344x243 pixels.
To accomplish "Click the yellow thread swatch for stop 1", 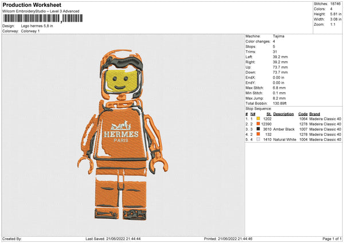I will (258, 119).
